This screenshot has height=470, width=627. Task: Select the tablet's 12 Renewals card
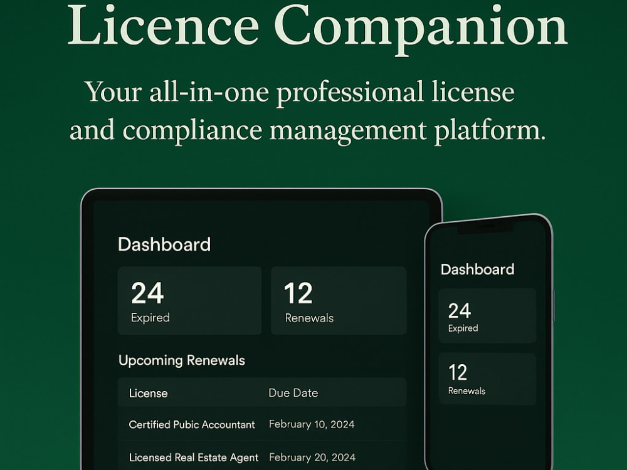(339, 301)
